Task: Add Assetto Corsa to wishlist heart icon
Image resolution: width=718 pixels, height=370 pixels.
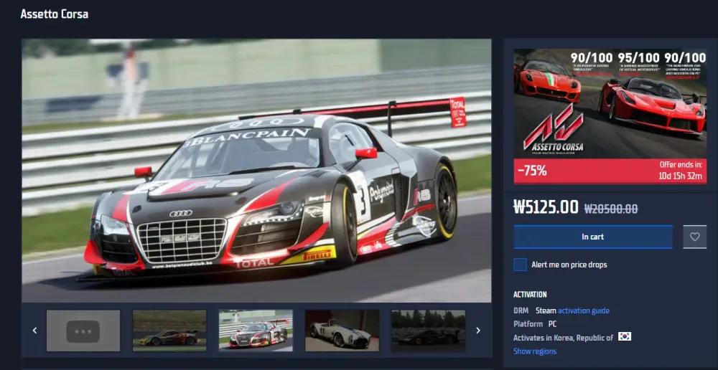Action: (x=694, y=237)
